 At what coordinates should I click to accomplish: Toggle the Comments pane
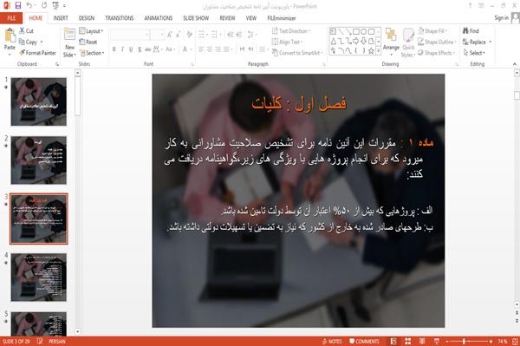pyautogui.click(x=364, y=342)
